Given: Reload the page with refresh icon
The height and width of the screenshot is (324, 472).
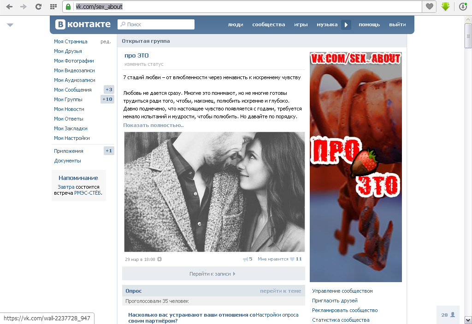Looking at the screenshot, I should [38, 6].
